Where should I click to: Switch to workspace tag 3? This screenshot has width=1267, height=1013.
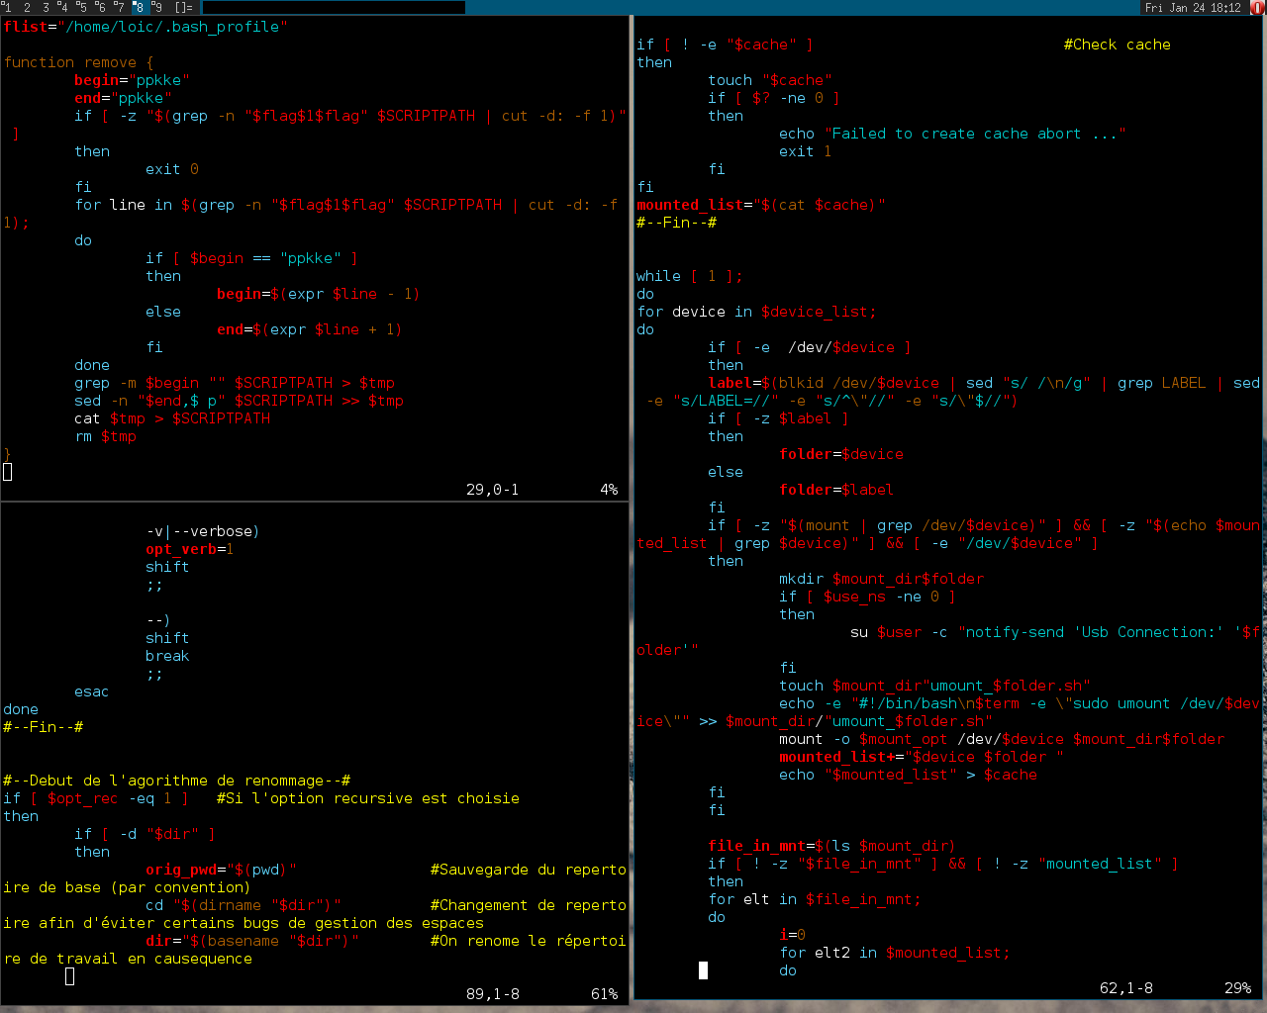click(x=46, y=7)
